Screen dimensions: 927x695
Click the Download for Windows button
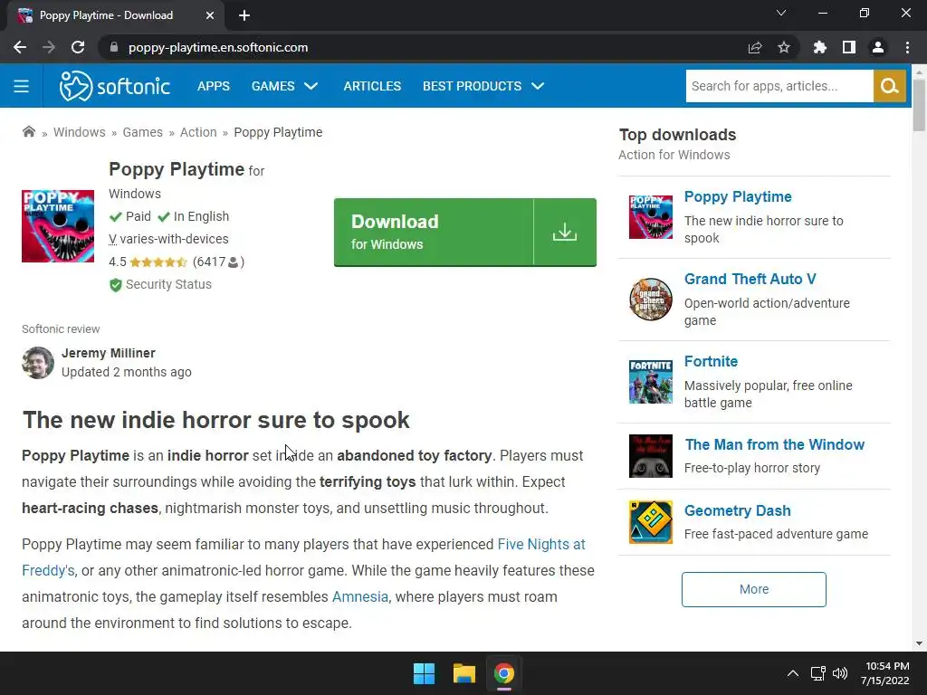click(464, 233)
